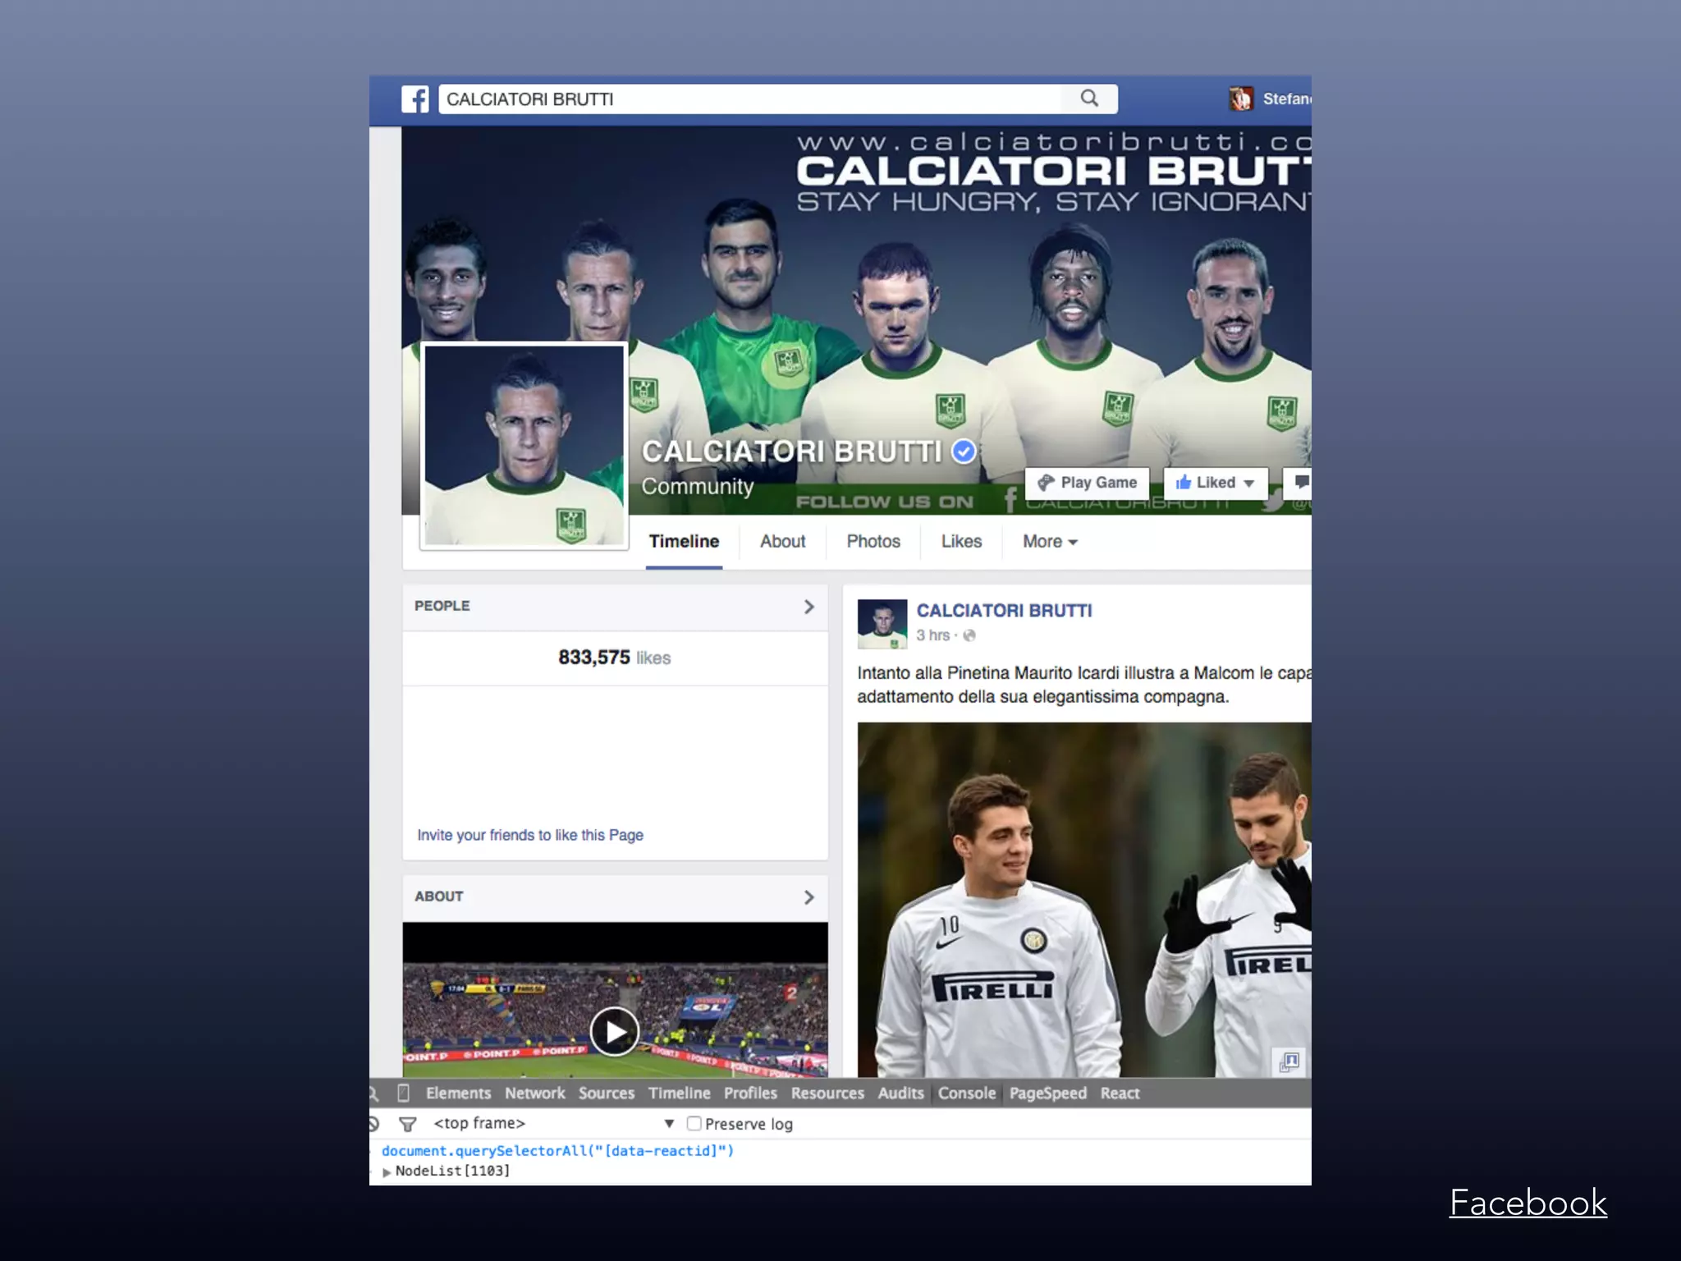Expand the PEOPLE section chevron

[808, 607]
